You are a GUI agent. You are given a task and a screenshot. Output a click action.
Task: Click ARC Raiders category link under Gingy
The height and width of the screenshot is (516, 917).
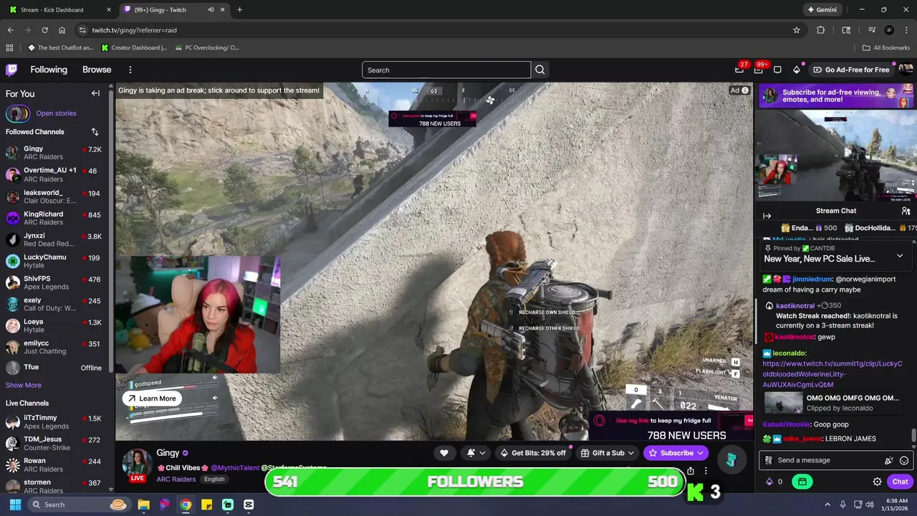pyautogui.click(x=176, y=479)
